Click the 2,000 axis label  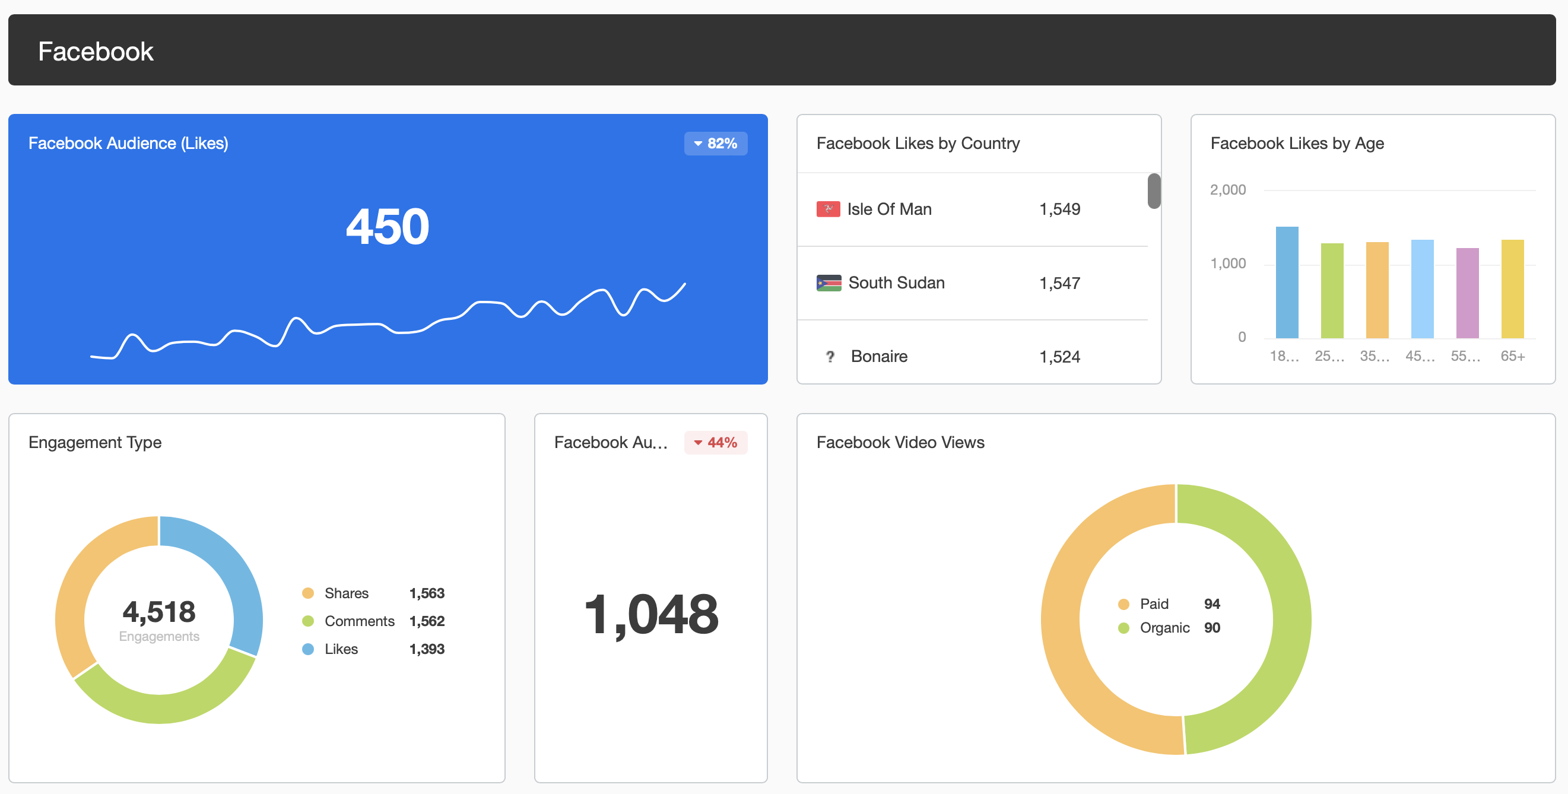1228,190
